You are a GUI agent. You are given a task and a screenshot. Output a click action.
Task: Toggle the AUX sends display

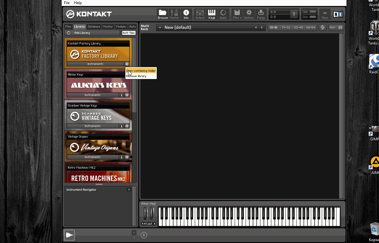click(333, 28)
